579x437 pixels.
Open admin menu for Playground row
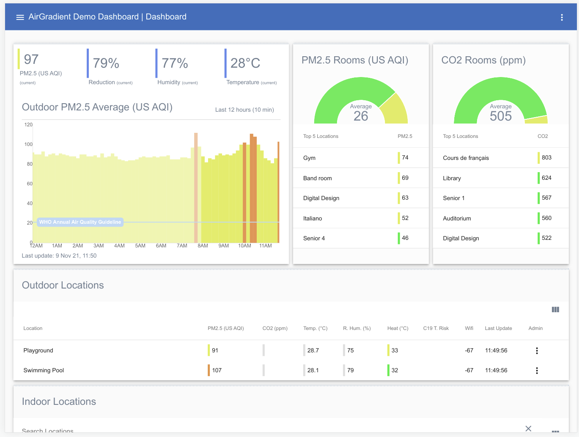tap(537, 351)
